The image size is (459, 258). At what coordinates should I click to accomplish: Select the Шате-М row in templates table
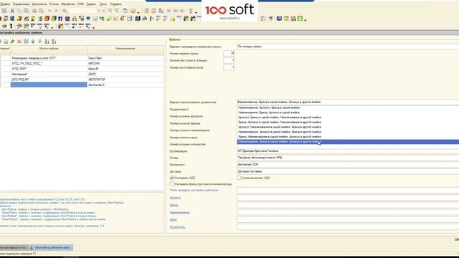pos(82,69)
